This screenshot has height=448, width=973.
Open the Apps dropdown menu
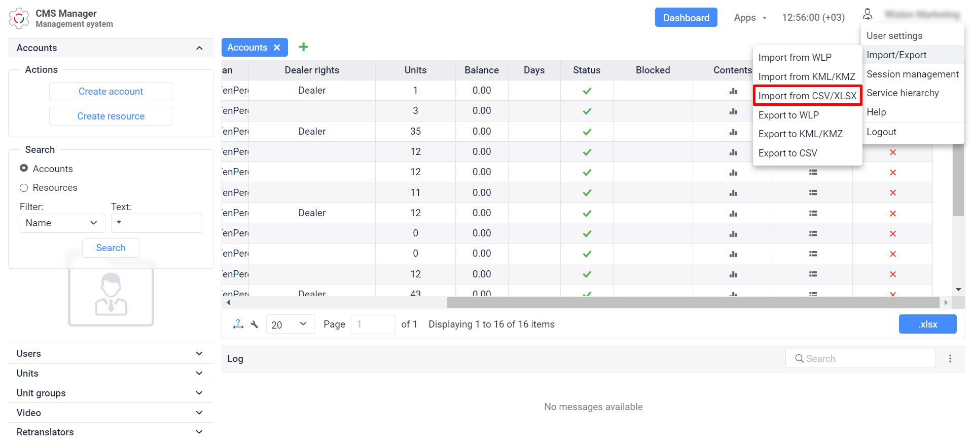tap(749, 18)
